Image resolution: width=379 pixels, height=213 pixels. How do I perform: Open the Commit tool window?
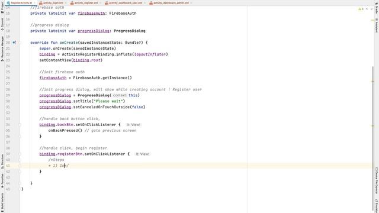(x=2, y=24)
